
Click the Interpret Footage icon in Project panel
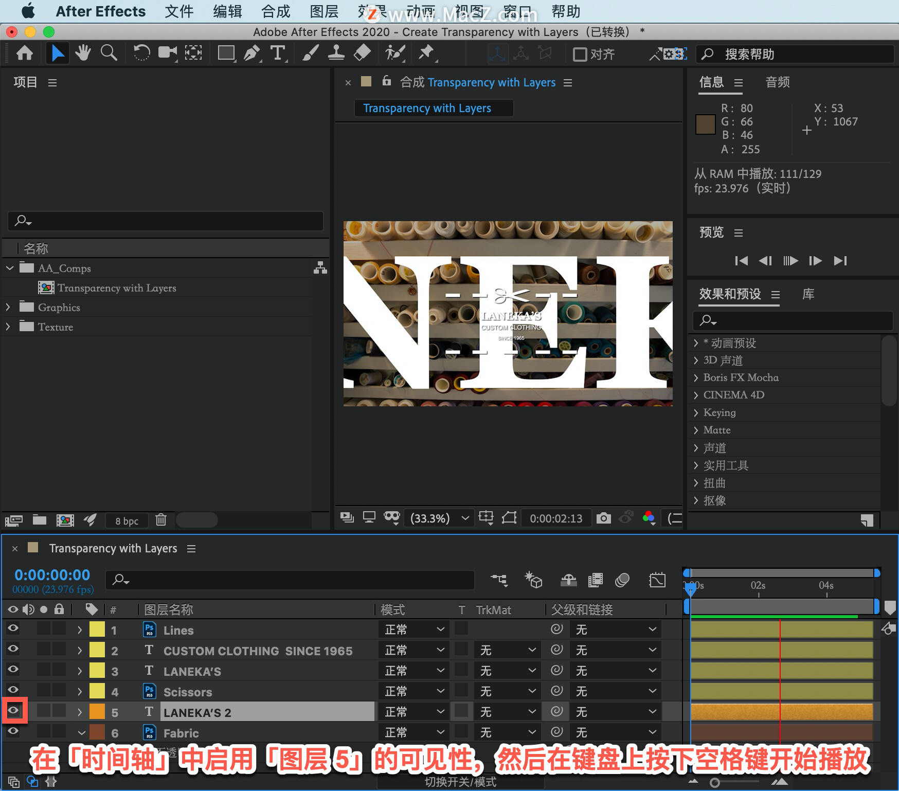point(14,520)
